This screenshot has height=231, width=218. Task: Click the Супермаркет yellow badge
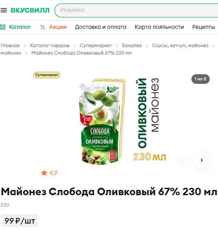[x=47, y=75]
